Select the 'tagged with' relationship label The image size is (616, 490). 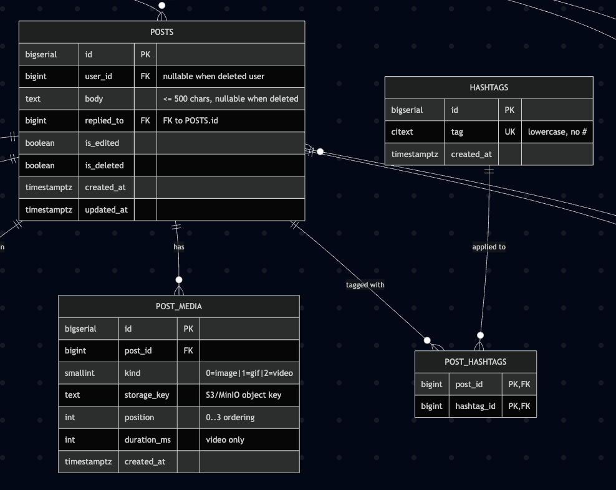coord(365,285)
